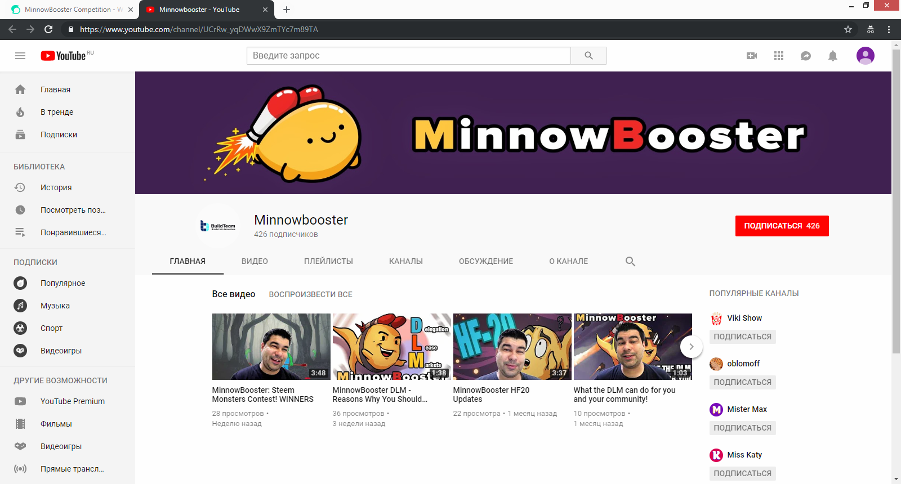Viewport: 901px width, 484px height.
Task: Open the account avatar menu
Action: [866, 56]
